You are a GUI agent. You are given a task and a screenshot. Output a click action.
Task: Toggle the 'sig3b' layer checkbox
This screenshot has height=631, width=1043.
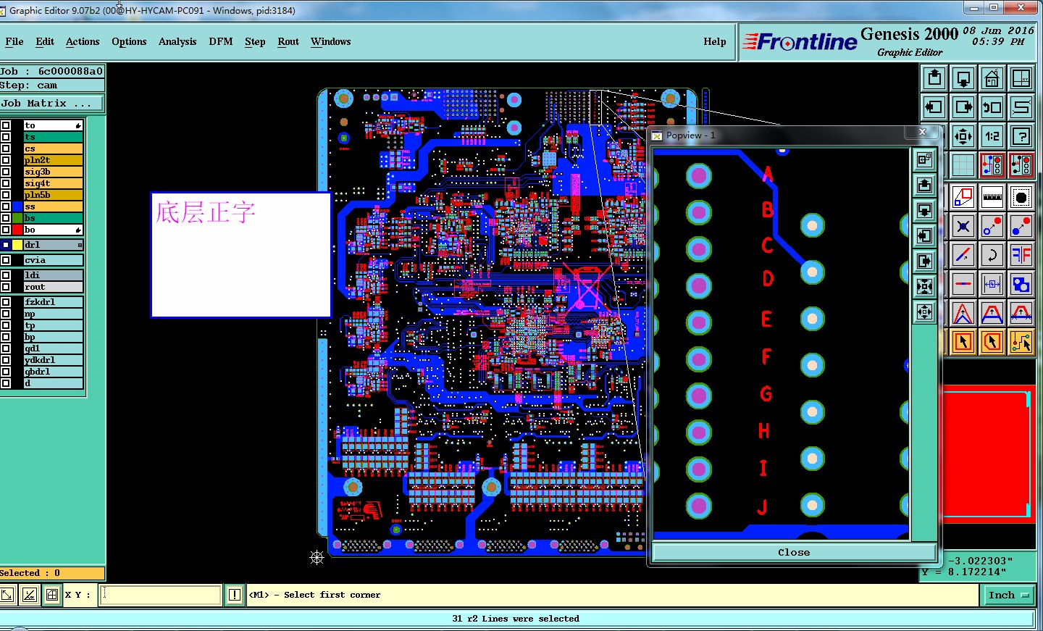click(6, 172)
